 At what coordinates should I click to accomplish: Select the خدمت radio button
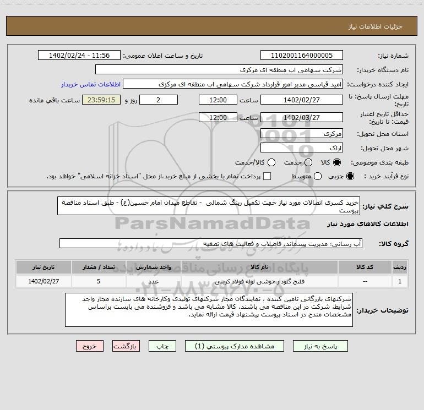(x=308, y=162)
